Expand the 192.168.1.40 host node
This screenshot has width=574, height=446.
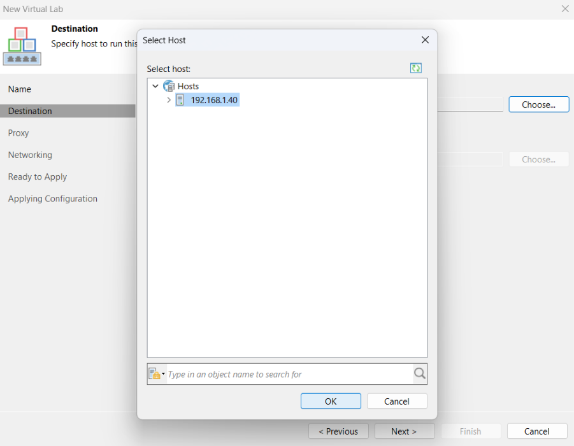click(x=169, y=100)
